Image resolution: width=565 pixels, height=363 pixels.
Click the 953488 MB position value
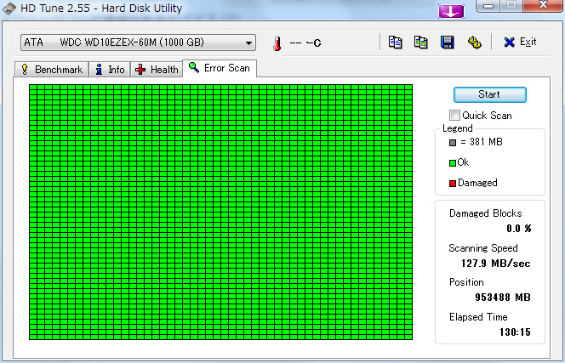point(503,297)
